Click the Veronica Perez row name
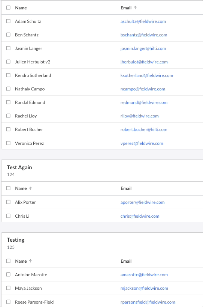The width and height of the screenshot is (203, 307). tap(29, 143)
